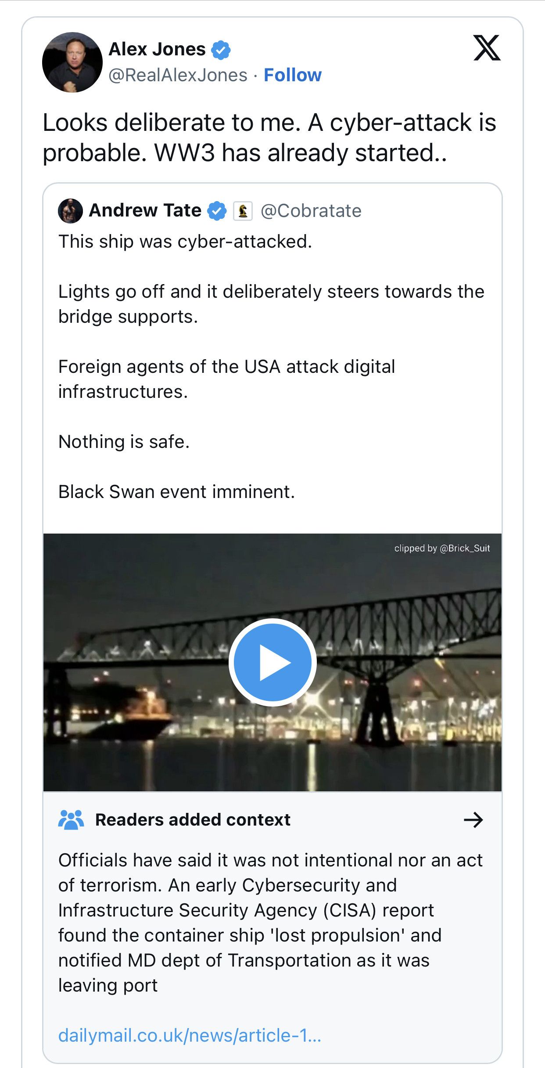Click "clipped by @Brick_Suit" video watermark

(442, 548)
